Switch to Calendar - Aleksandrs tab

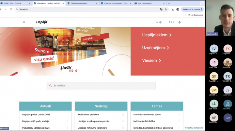[x=116, y=3]
